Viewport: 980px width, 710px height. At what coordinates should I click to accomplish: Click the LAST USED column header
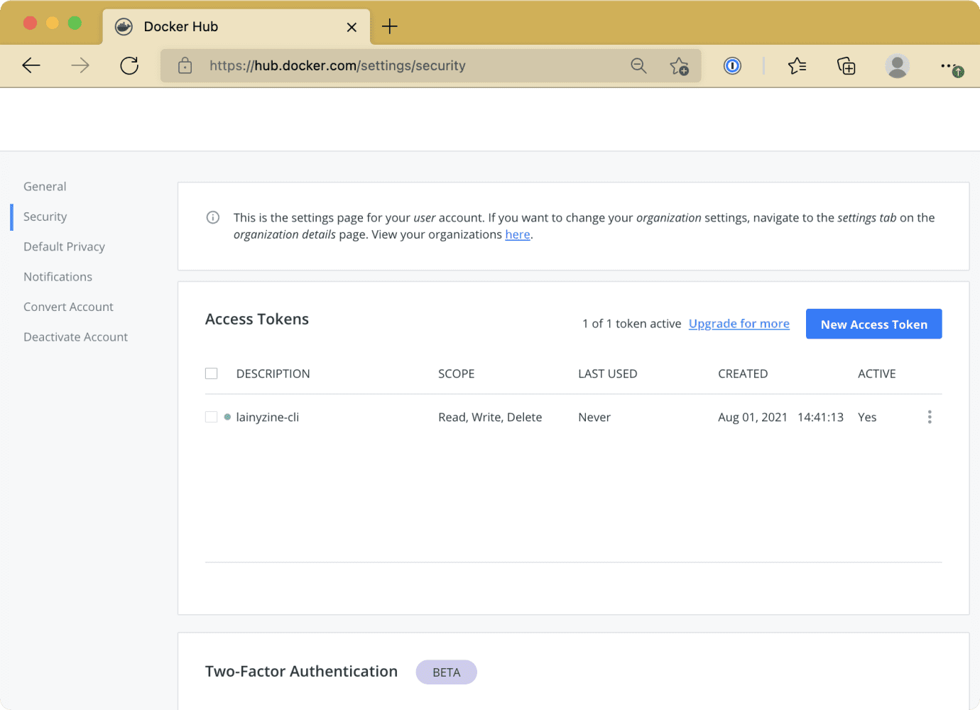(607, 373)
